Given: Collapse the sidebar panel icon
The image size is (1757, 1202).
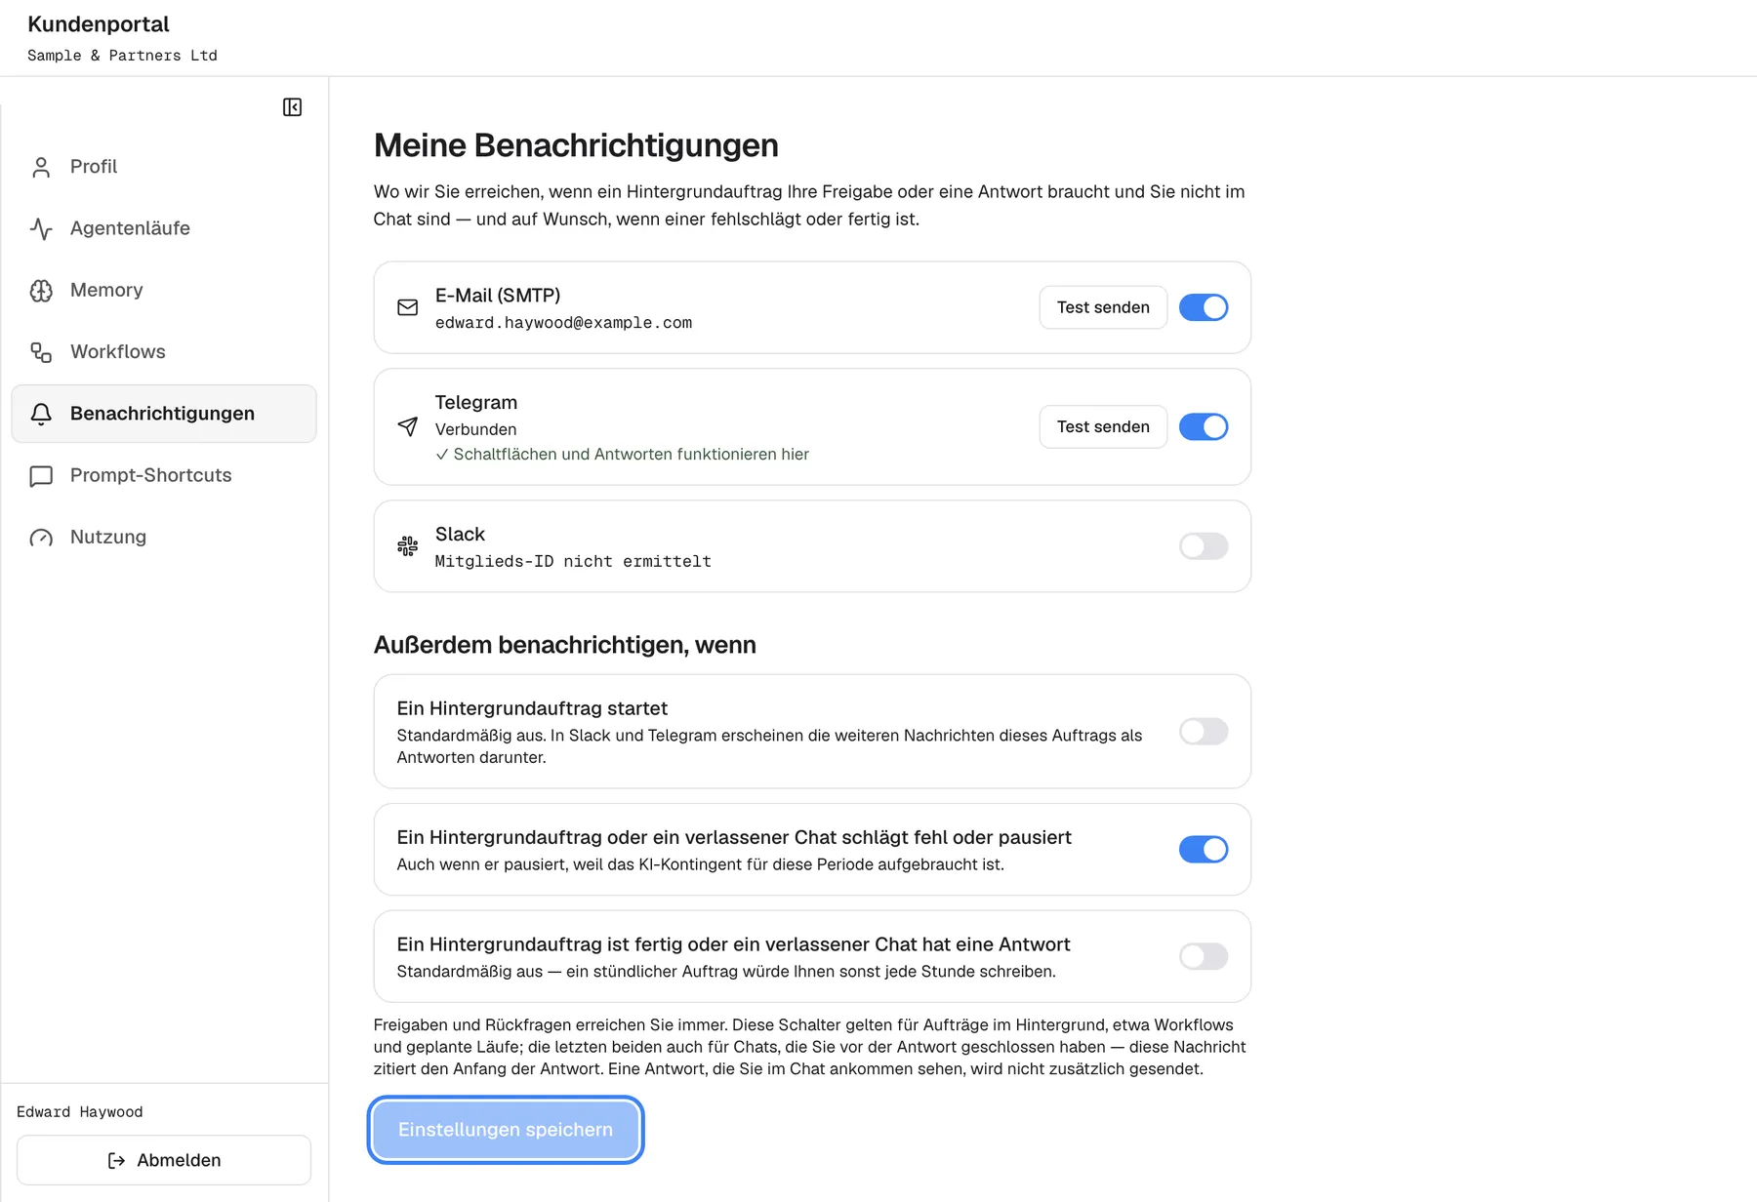Looking at the screenshot, I should pos(292,107).
